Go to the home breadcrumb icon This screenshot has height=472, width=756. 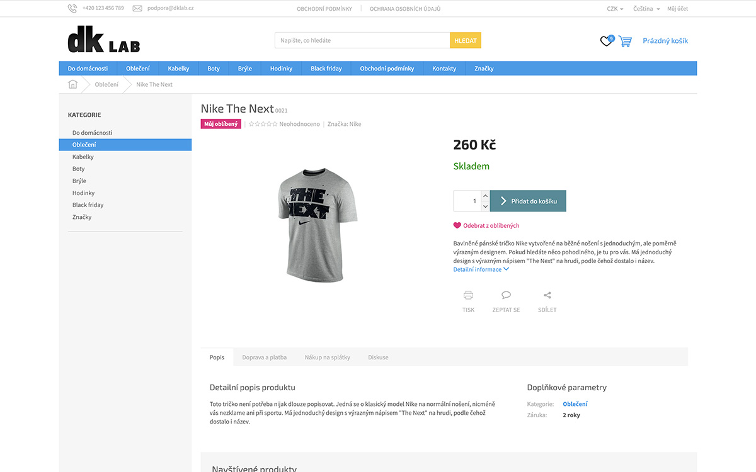[72, 84]
